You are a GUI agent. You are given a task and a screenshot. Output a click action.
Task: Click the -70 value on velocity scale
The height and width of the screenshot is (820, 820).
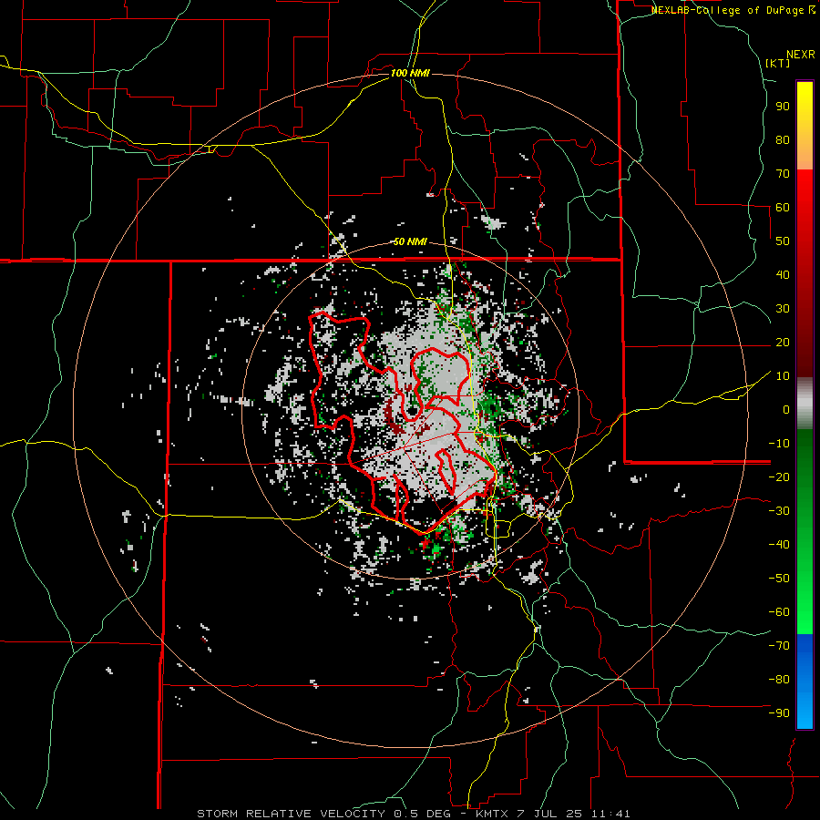(779, 646)
